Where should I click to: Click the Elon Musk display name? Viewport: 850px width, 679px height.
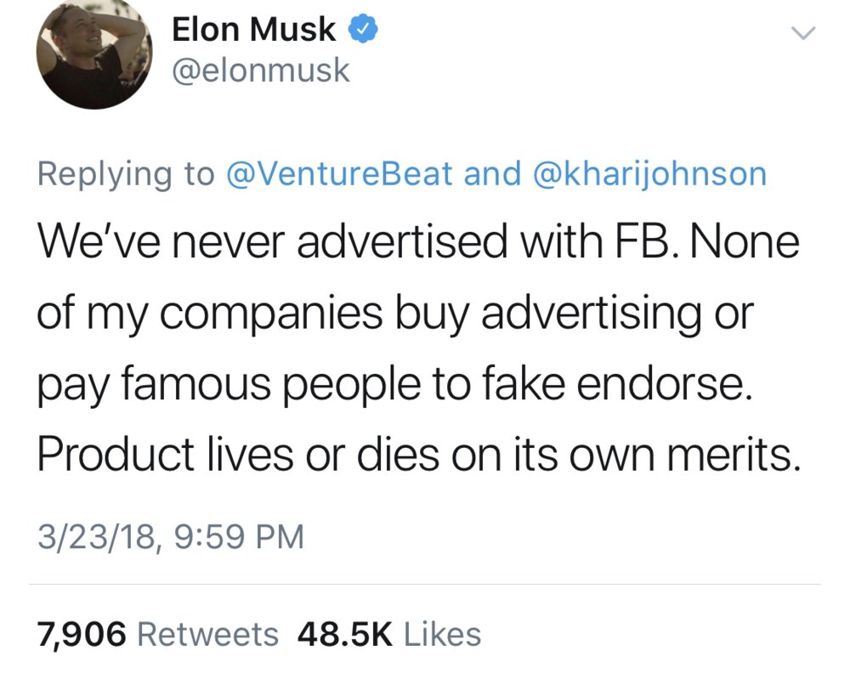(x=253, y=31)
